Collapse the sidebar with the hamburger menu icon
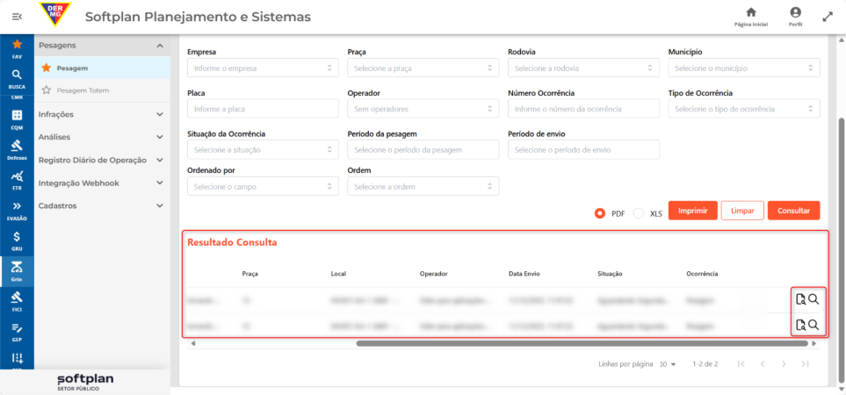This screenshot has width=846, height=395. tap(17, 18)
